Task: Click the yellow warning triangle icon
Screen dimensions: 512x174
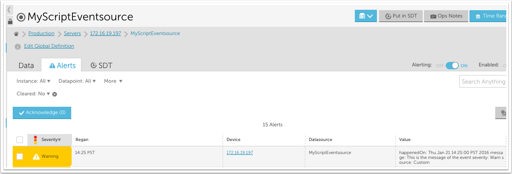Action: click(36, 156)
